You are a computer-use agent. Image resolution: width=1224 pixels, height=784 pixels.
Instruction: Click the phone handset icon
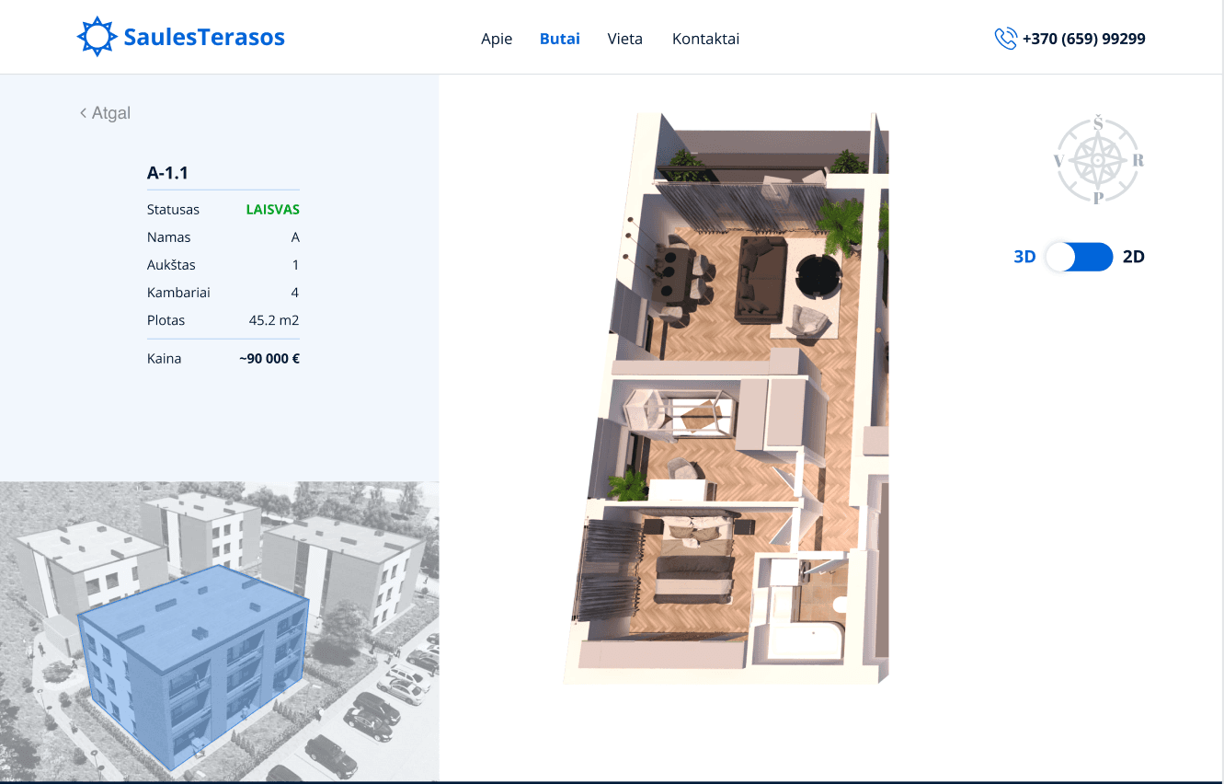[x=1005, y=39]
